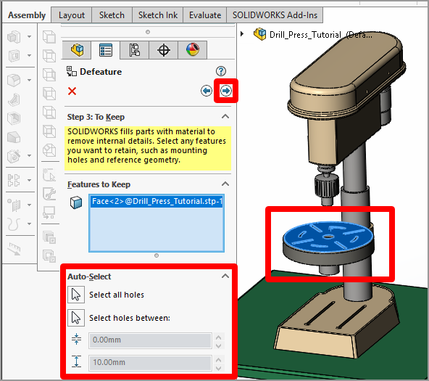Click the drill press base with slots
This screenshot has width=429, height=381.
tap(336, 321)
